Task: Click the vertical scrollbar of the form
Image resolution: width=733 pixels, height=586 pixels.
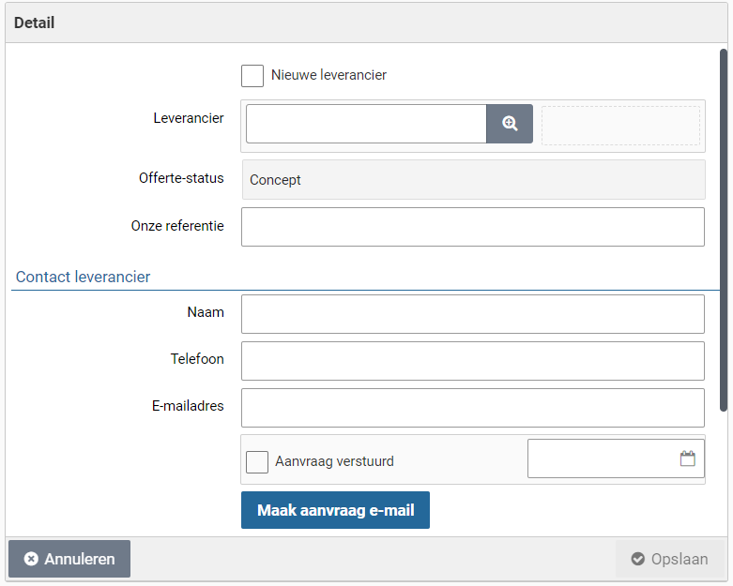Action: click(723, 230)
